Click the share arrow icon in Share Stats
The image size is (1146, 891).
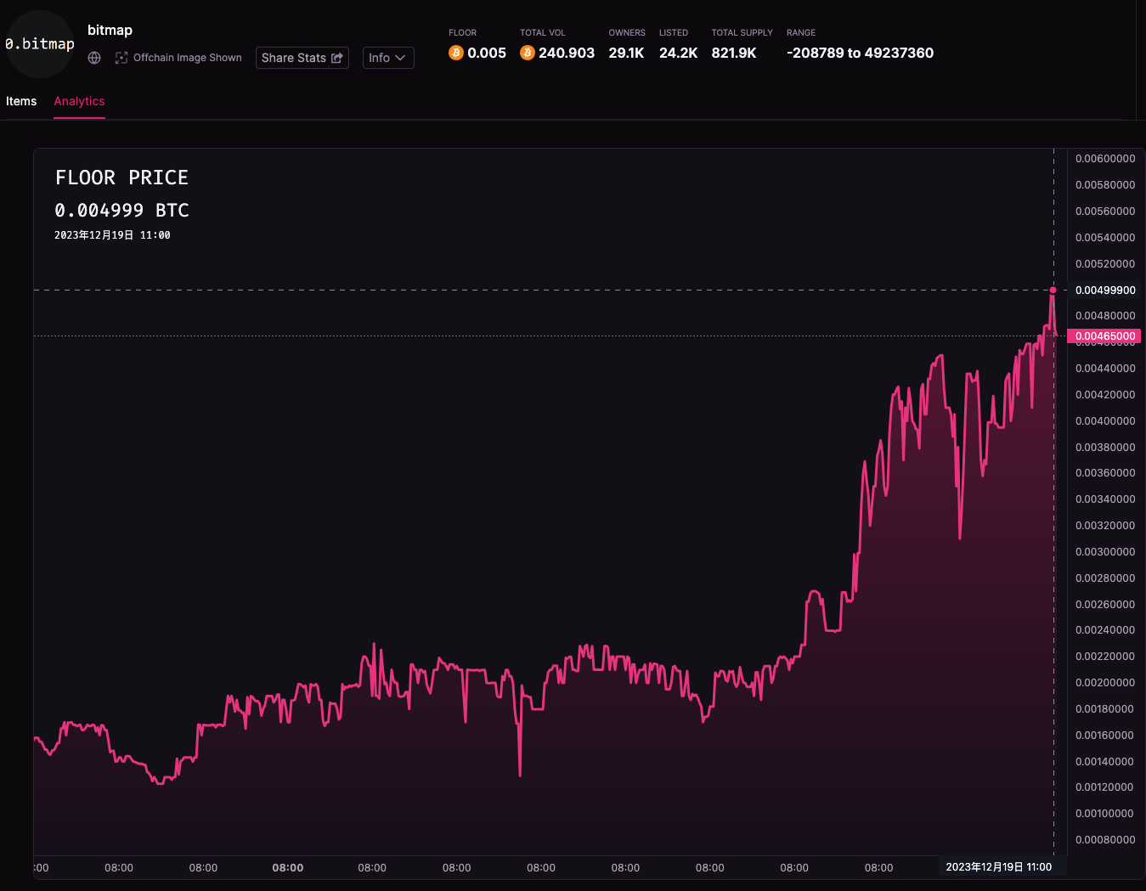pos(337,58)
